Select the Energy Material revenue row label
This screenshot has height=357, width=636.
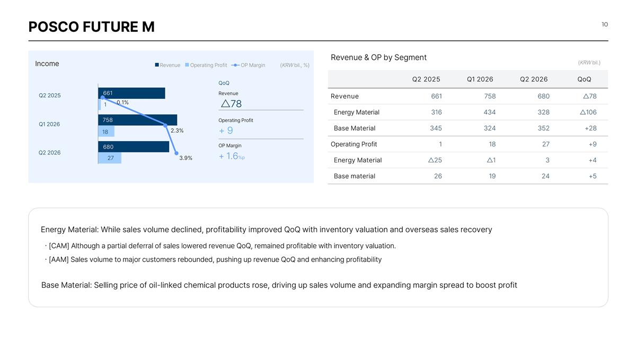click(x=357, y=112)
